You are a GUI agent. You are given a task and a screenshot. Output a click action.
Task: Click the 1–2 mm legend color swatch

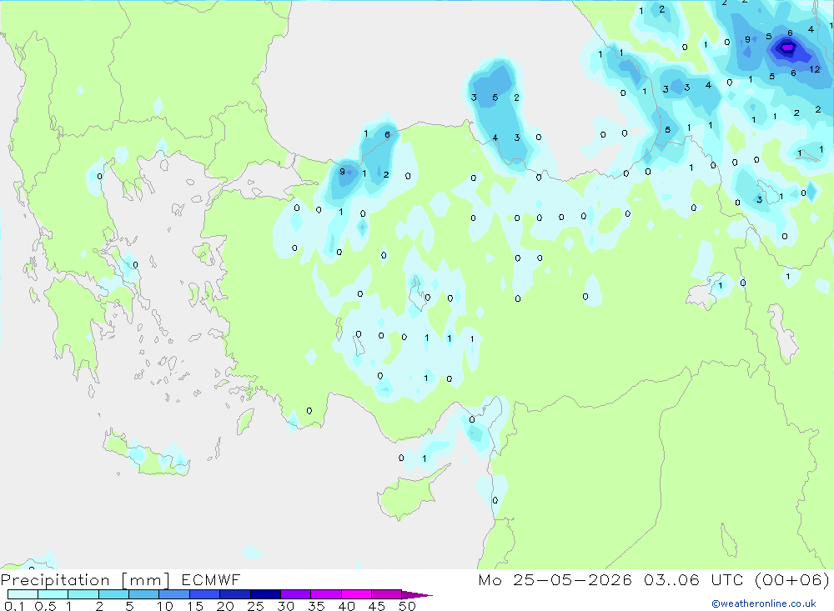click(x=83, y=594)
